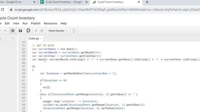The height and width of the screenshot is (112, 200).
Task: Click 'cycleArray.push' on line 68
Action: click(55, 105)
